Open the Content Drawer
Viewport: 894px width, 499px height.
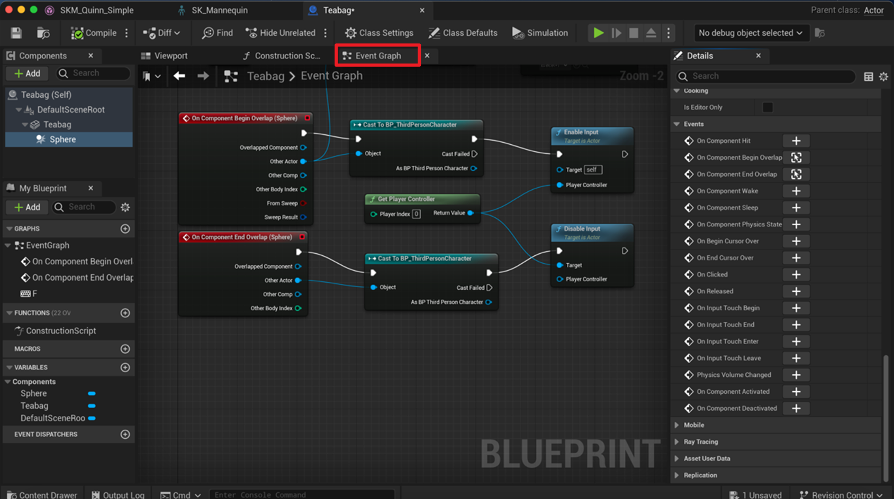(x=41, y=494)
